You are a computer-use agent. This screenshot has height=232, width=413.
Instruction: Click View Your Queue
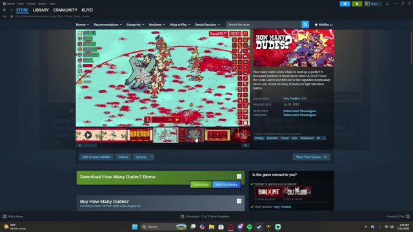tap(311, 157)
